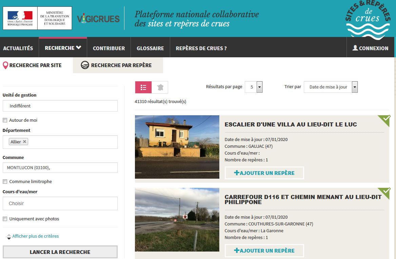Open the Glossaire menu item
Viewport: 396px width, 259px height.
point(150,48)
